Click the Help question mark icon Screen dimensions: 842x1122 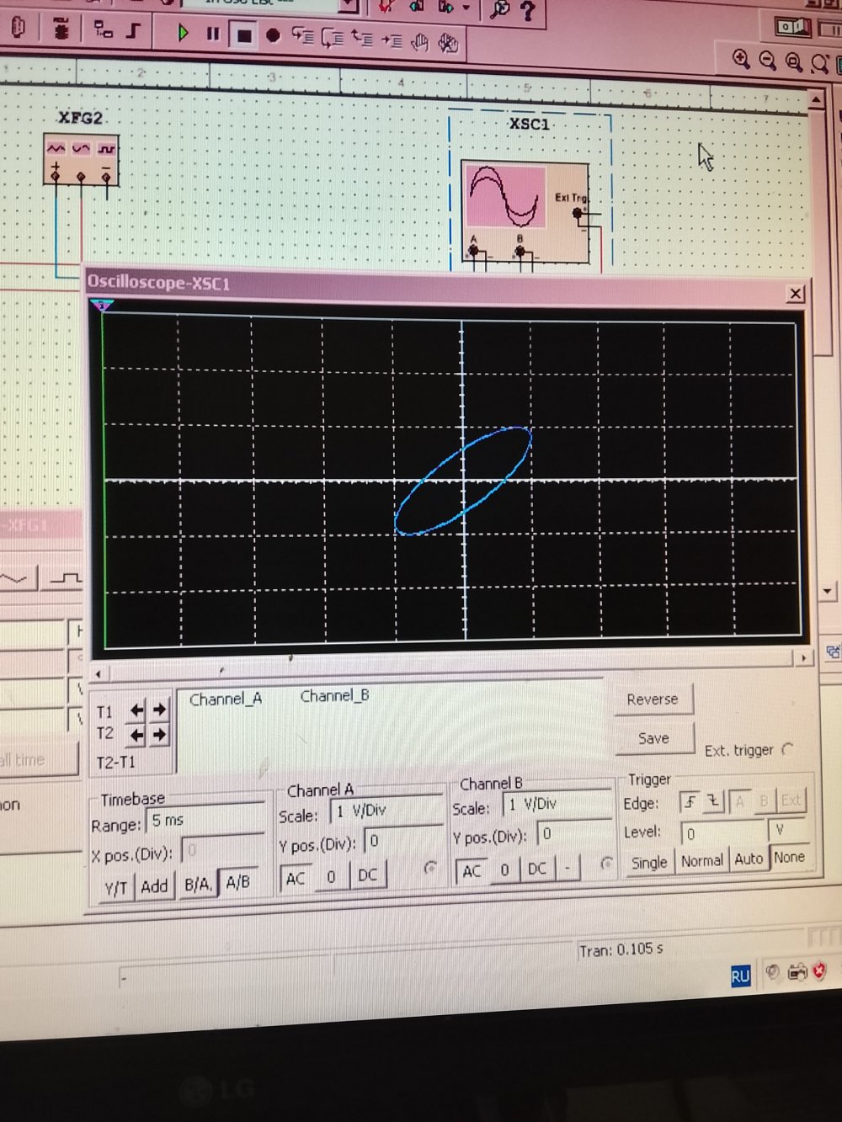(x=528, y=11)
